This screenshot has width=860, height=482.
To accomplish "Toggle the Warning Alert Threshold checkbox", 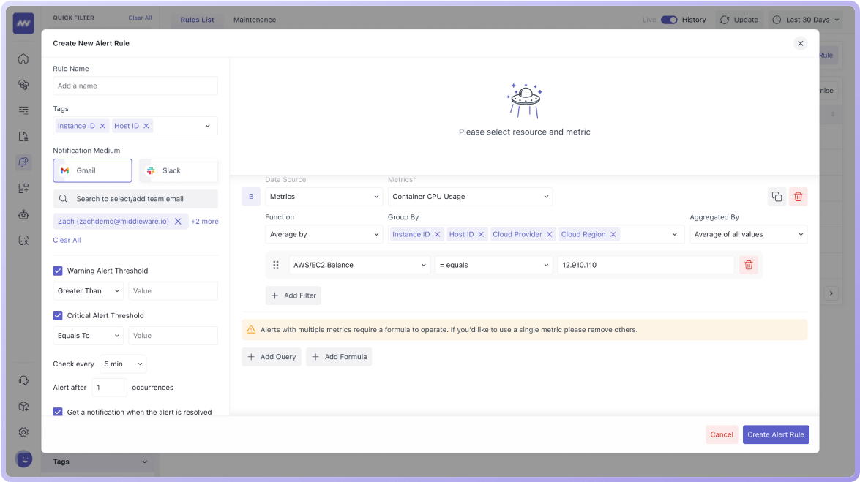I will [58, 271].
